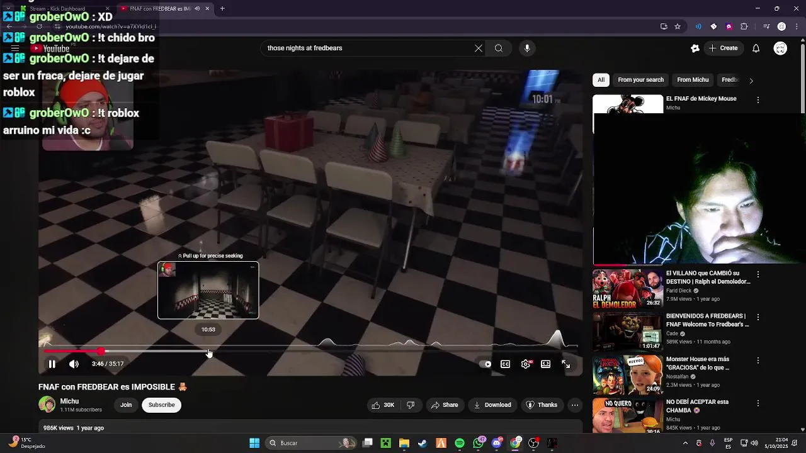
Task: Enter full screen mode
Action: pyautogui.click(x=565, y=364)
